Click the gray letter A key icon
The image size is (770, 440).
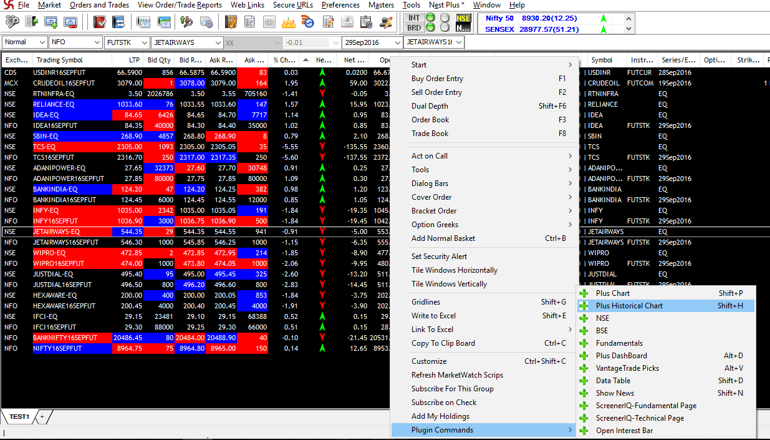347,22
